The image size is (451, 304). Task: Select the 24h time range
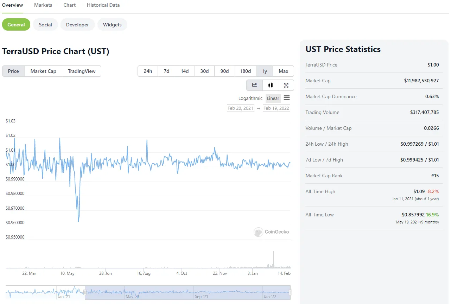coord(148,71)
